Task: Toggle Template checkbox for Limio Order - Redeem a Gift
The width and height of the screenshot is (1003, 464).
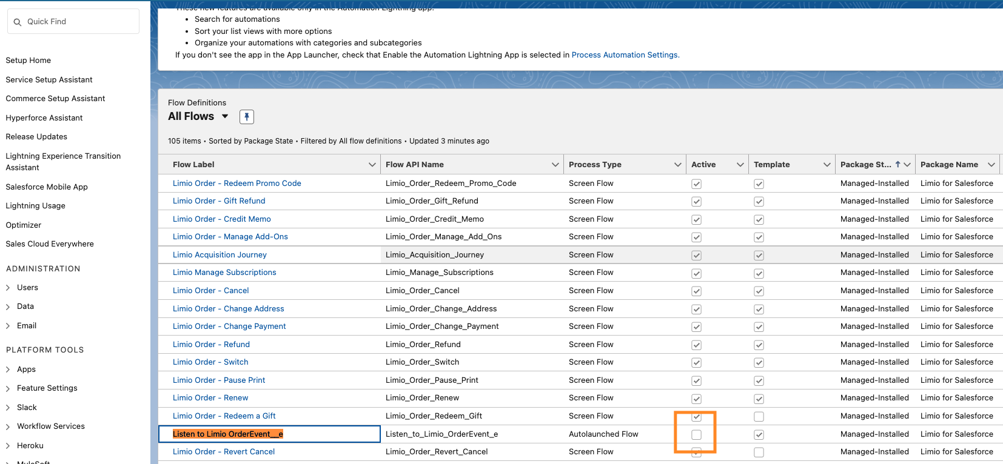Action: [759, 416]
